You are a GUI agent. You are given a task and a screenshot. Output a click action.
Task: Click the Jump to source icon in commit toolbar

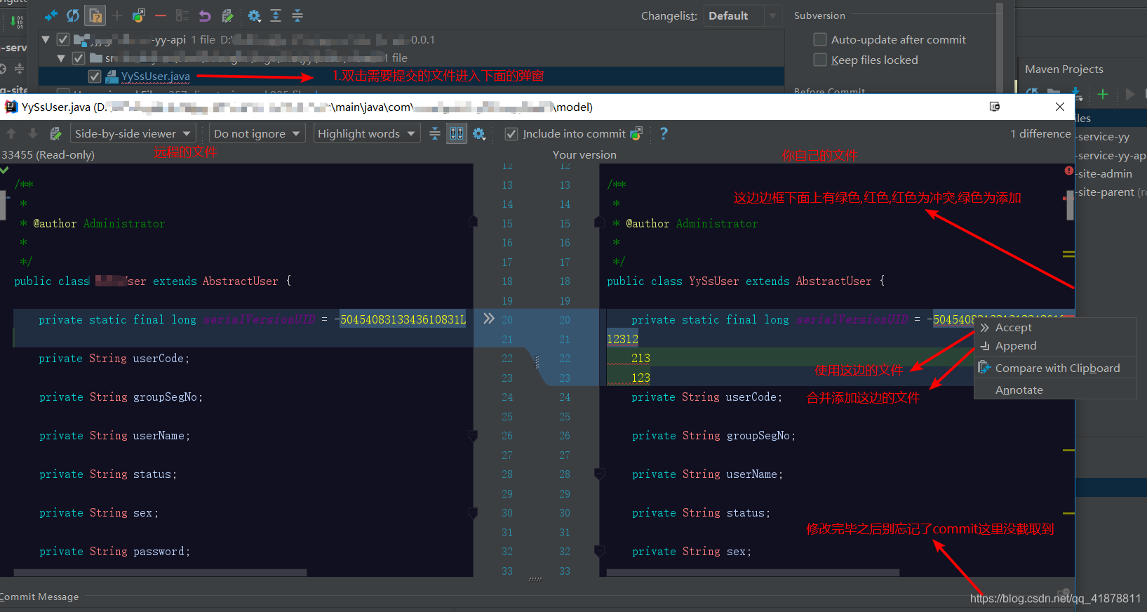pos(227,15)
